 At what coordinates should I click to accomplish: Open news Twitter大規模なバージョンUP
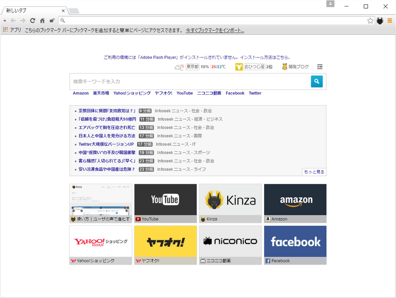click(106, 144)
